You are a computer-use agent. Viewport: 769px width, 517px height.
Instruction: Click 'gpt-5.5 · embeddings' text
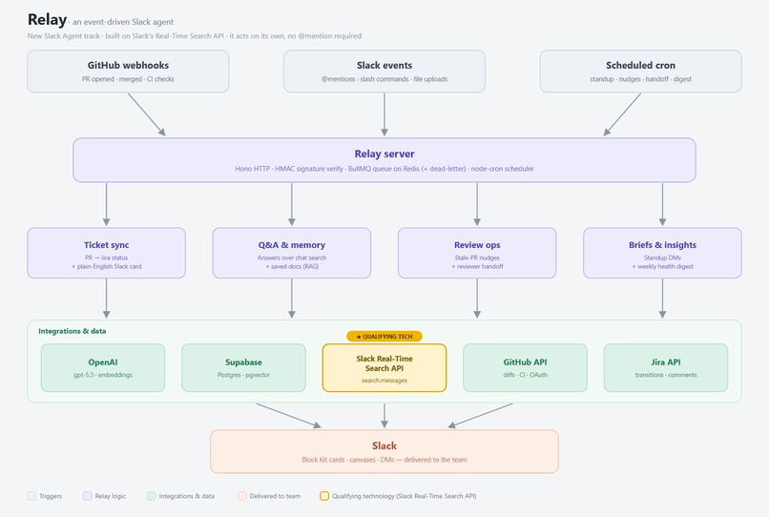pyautogui.click(x=103, y=375)
